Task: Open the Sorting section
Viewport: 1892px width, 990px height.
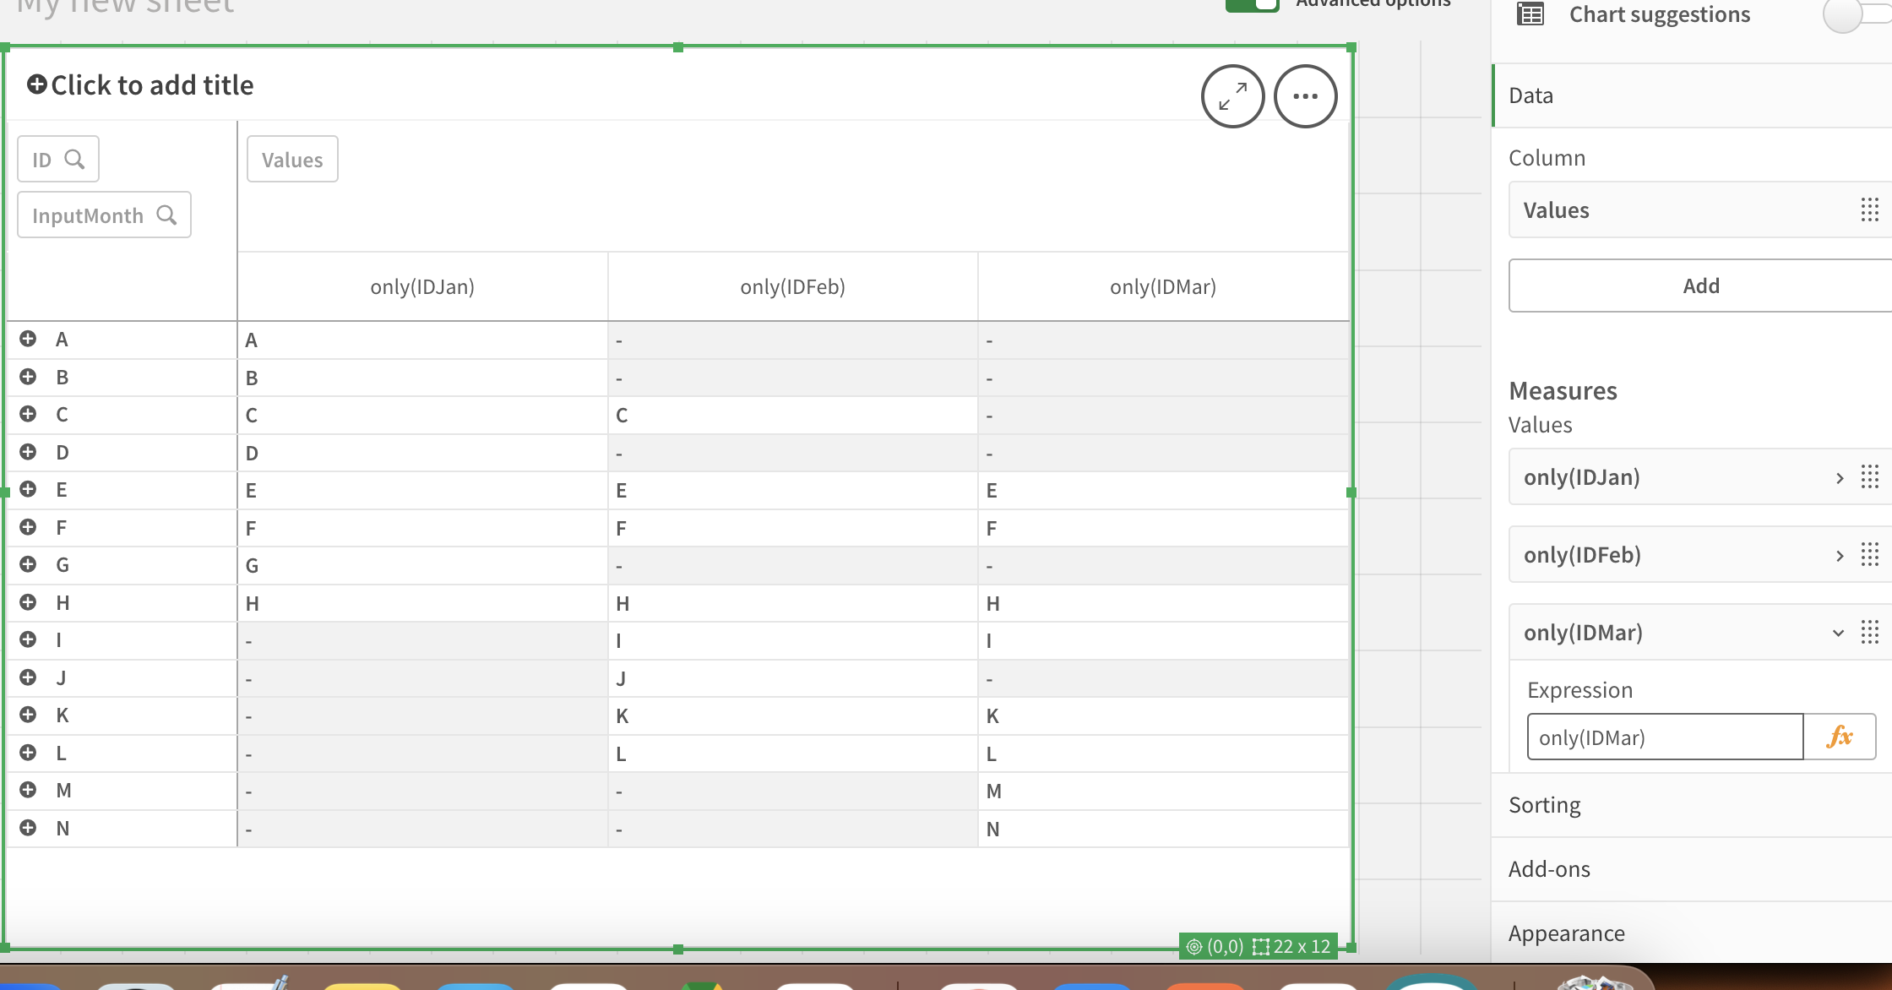Action: (x=1544, y=805)
